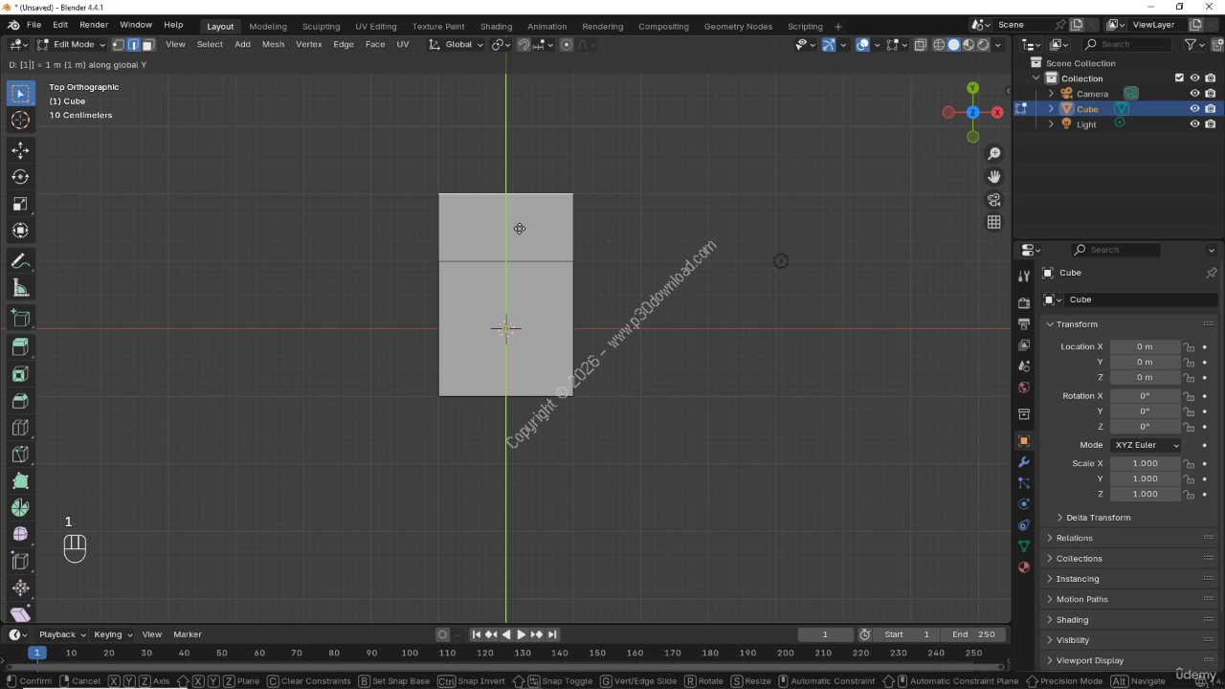This screenshot has height=689, width=1225.
Task: Click the Pan view hand icon
Action: pyautogui.click(x=994, y=176)
